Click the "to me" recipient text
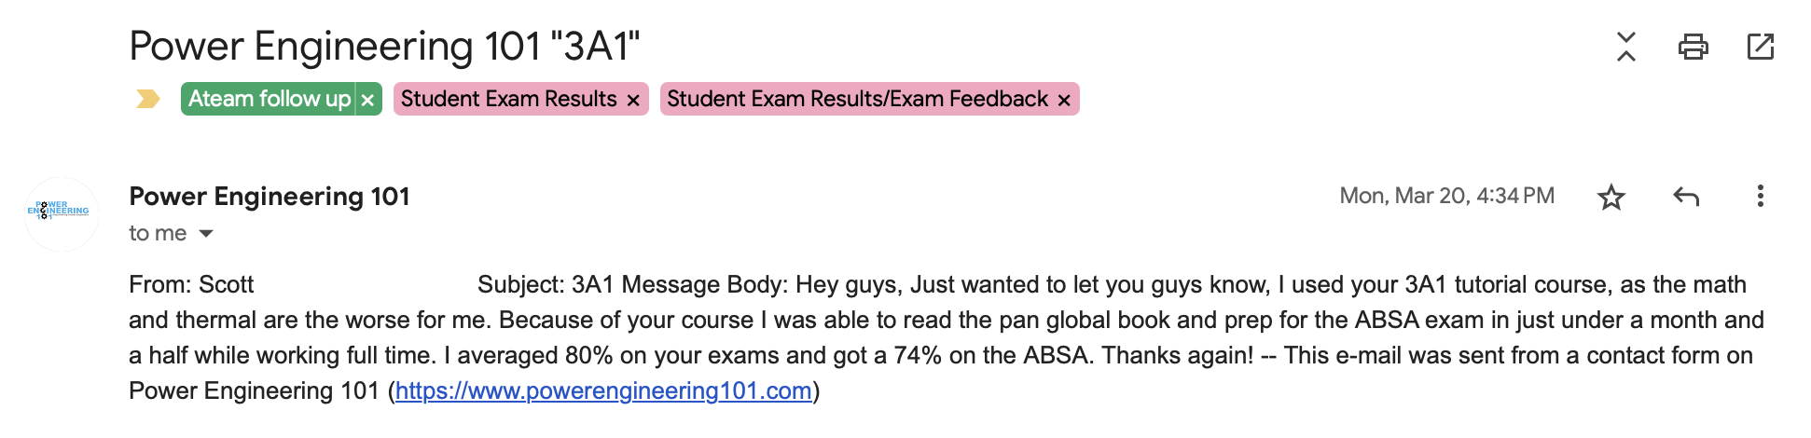The height and width of the screenshot is (438, 1811). 158,233
